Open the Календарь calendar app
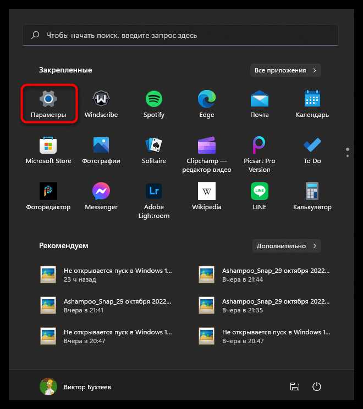 coord(312,104)
